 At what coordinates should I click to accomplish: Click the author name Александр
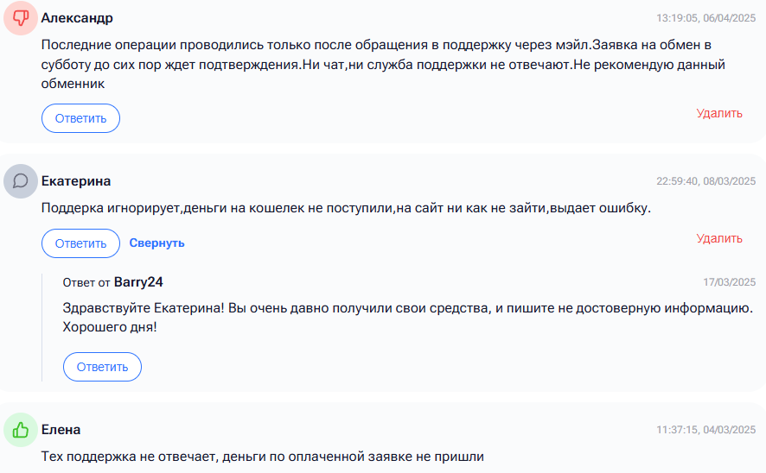77,18
